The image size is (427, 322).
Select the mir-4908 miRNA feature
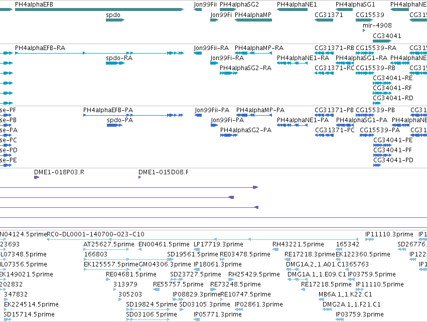pos(364,31)
